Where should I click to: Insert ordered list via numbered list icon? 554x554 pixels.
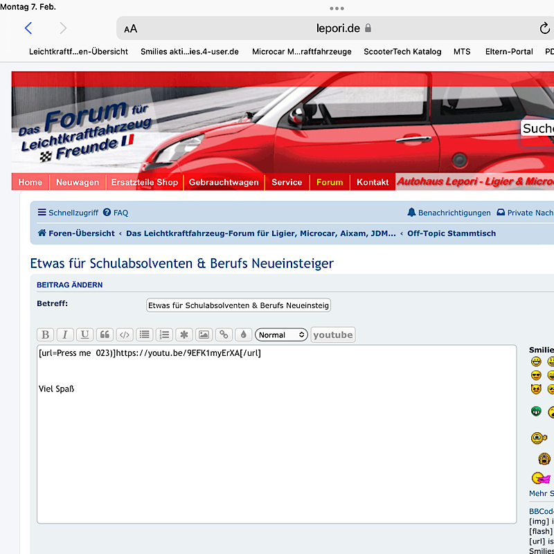click(x=164, y=334)
